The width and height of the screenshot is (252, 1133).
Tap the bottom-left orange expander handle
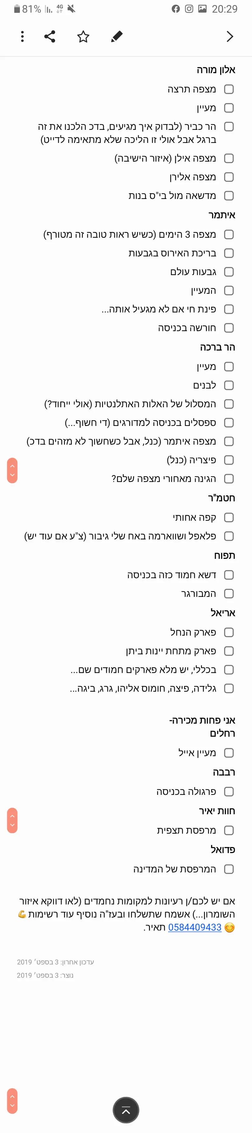tap(12, 1100)
